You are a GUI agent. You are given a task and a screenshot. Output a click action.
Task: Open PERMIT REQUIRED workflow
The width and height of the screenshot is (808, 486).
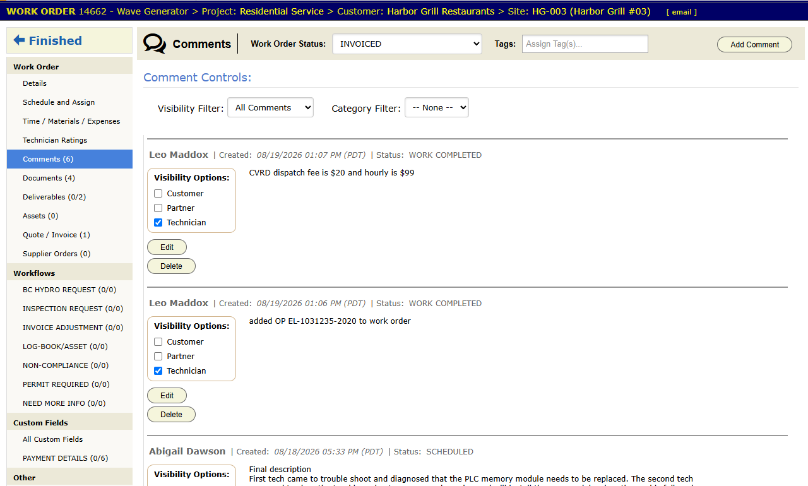coord(69,384)
